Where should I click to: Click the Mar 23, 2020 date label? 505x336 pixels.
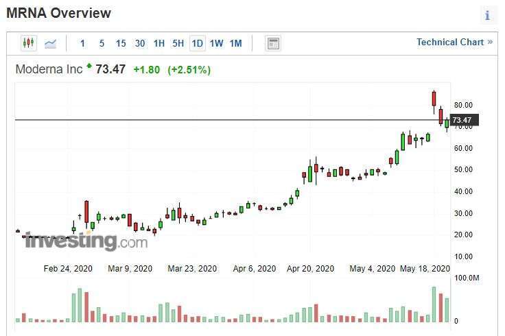pos(192,268)
